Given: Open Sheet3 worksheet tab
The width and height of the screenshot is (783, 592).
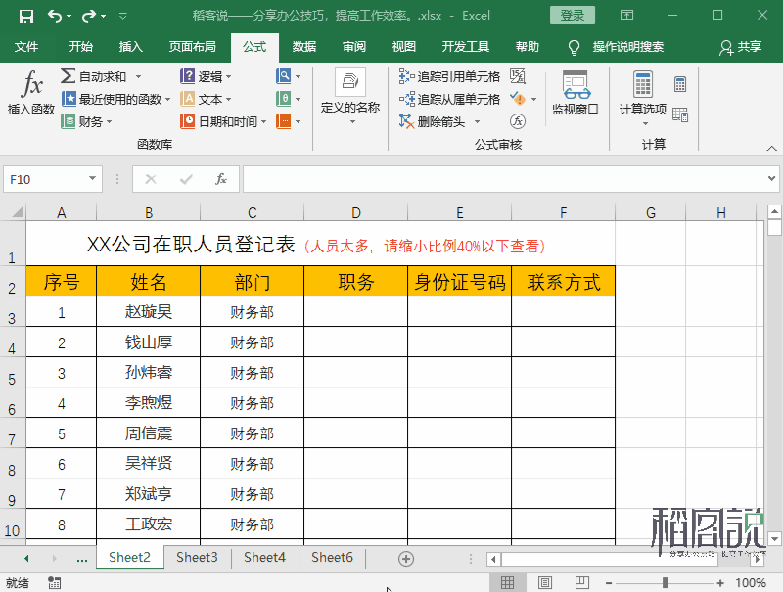Looking at the screenshot, I should [197, 557].
